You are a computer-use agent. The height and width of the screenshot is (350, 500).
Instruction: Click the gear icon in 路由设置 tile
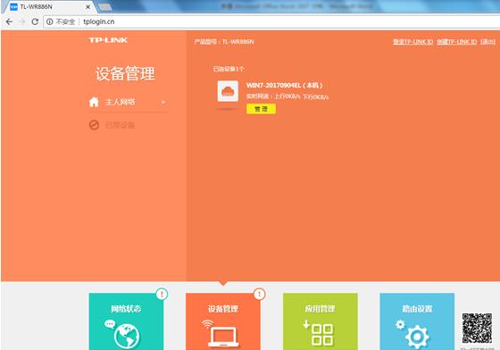click(x=417, y=337)
